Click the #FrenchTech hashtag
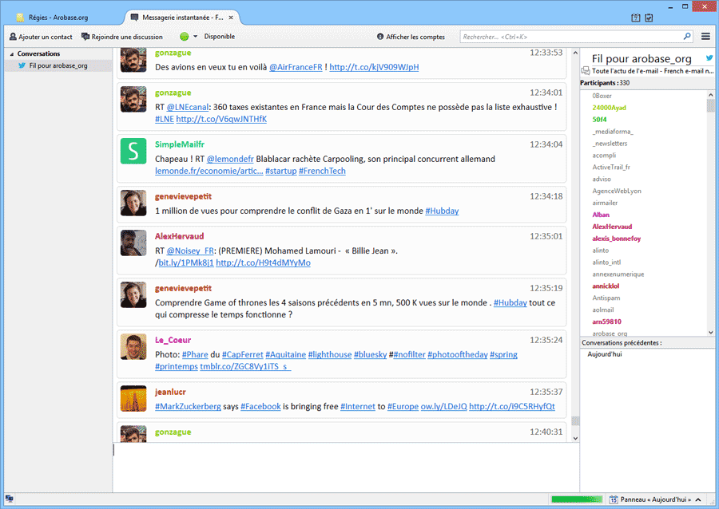719x509 pixels. pyautogui.click(x=322, y=171)
